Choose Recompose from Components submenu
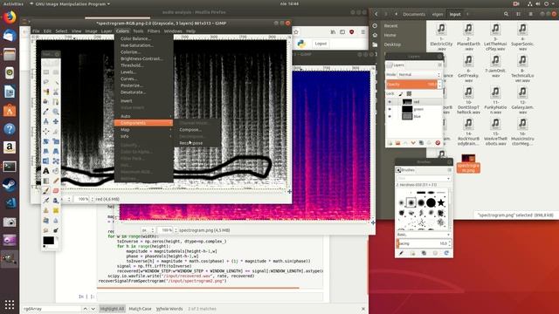The image size is (559, 314). (x=191, y=143)
